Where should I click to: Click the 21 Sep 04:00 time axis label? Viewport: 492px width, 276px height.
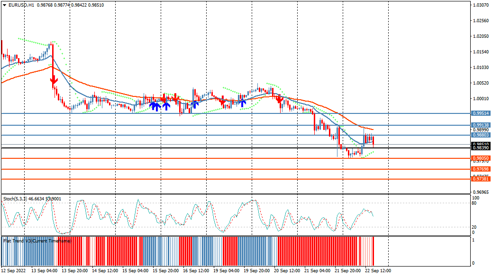pyautogui.click(x=317, y=271)
